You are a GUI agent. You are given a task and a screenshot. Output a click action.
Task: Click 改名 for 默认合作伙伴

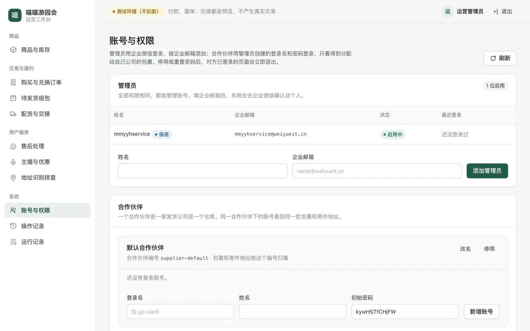(465, 249)
